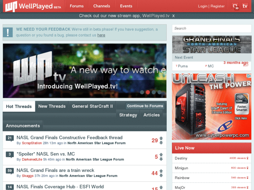Open NASL Grand Finals are a train wreck thread
Image resolution: width=254 pixels, height=190 pixels.
56,170
